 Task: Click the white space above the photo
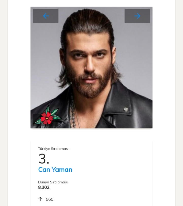tap(91, 3)
